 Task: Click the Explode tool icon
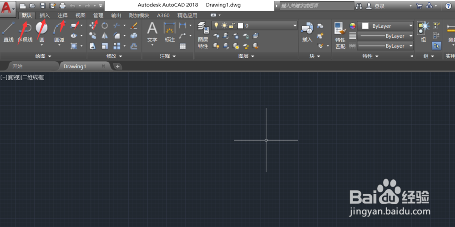click(x=134, y=35)
